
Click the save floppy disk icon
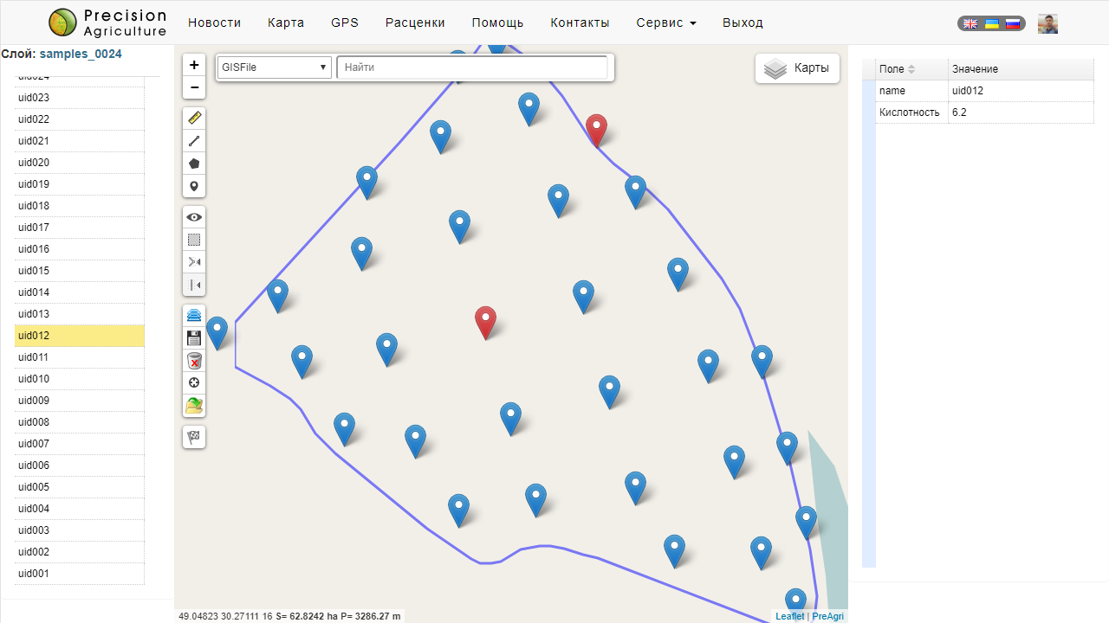tap(194, 338)
